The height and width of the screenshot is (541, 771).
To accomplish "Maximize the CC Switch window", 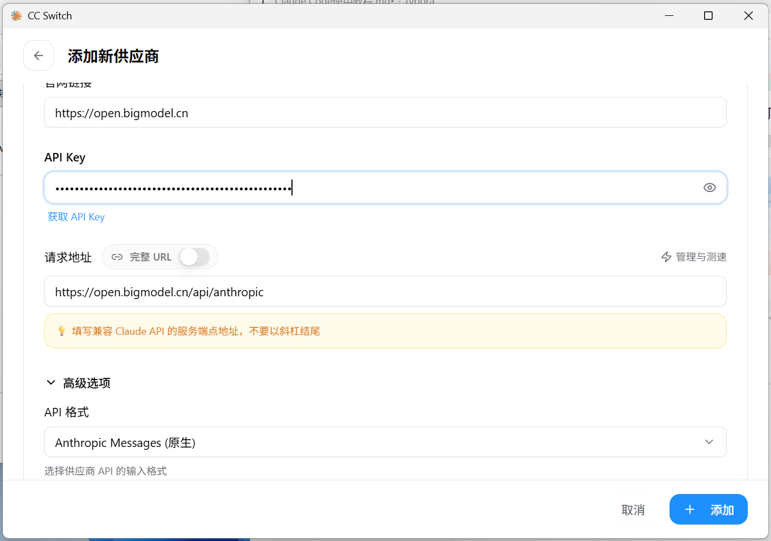I will point(708,16).
